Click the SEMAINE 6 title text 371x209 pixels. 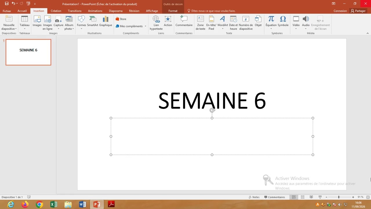pyautogui.click(x=212, y=101)
